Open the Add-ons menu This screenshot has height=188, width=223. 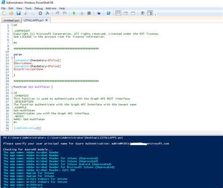[x=51, y=8]
